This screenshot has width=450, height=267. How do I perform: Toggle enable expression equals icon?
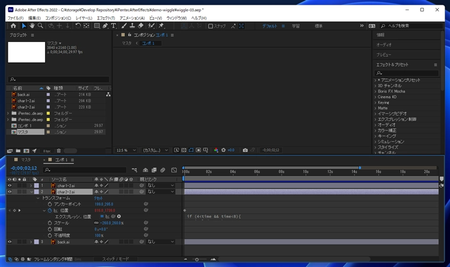coord(102,216)
